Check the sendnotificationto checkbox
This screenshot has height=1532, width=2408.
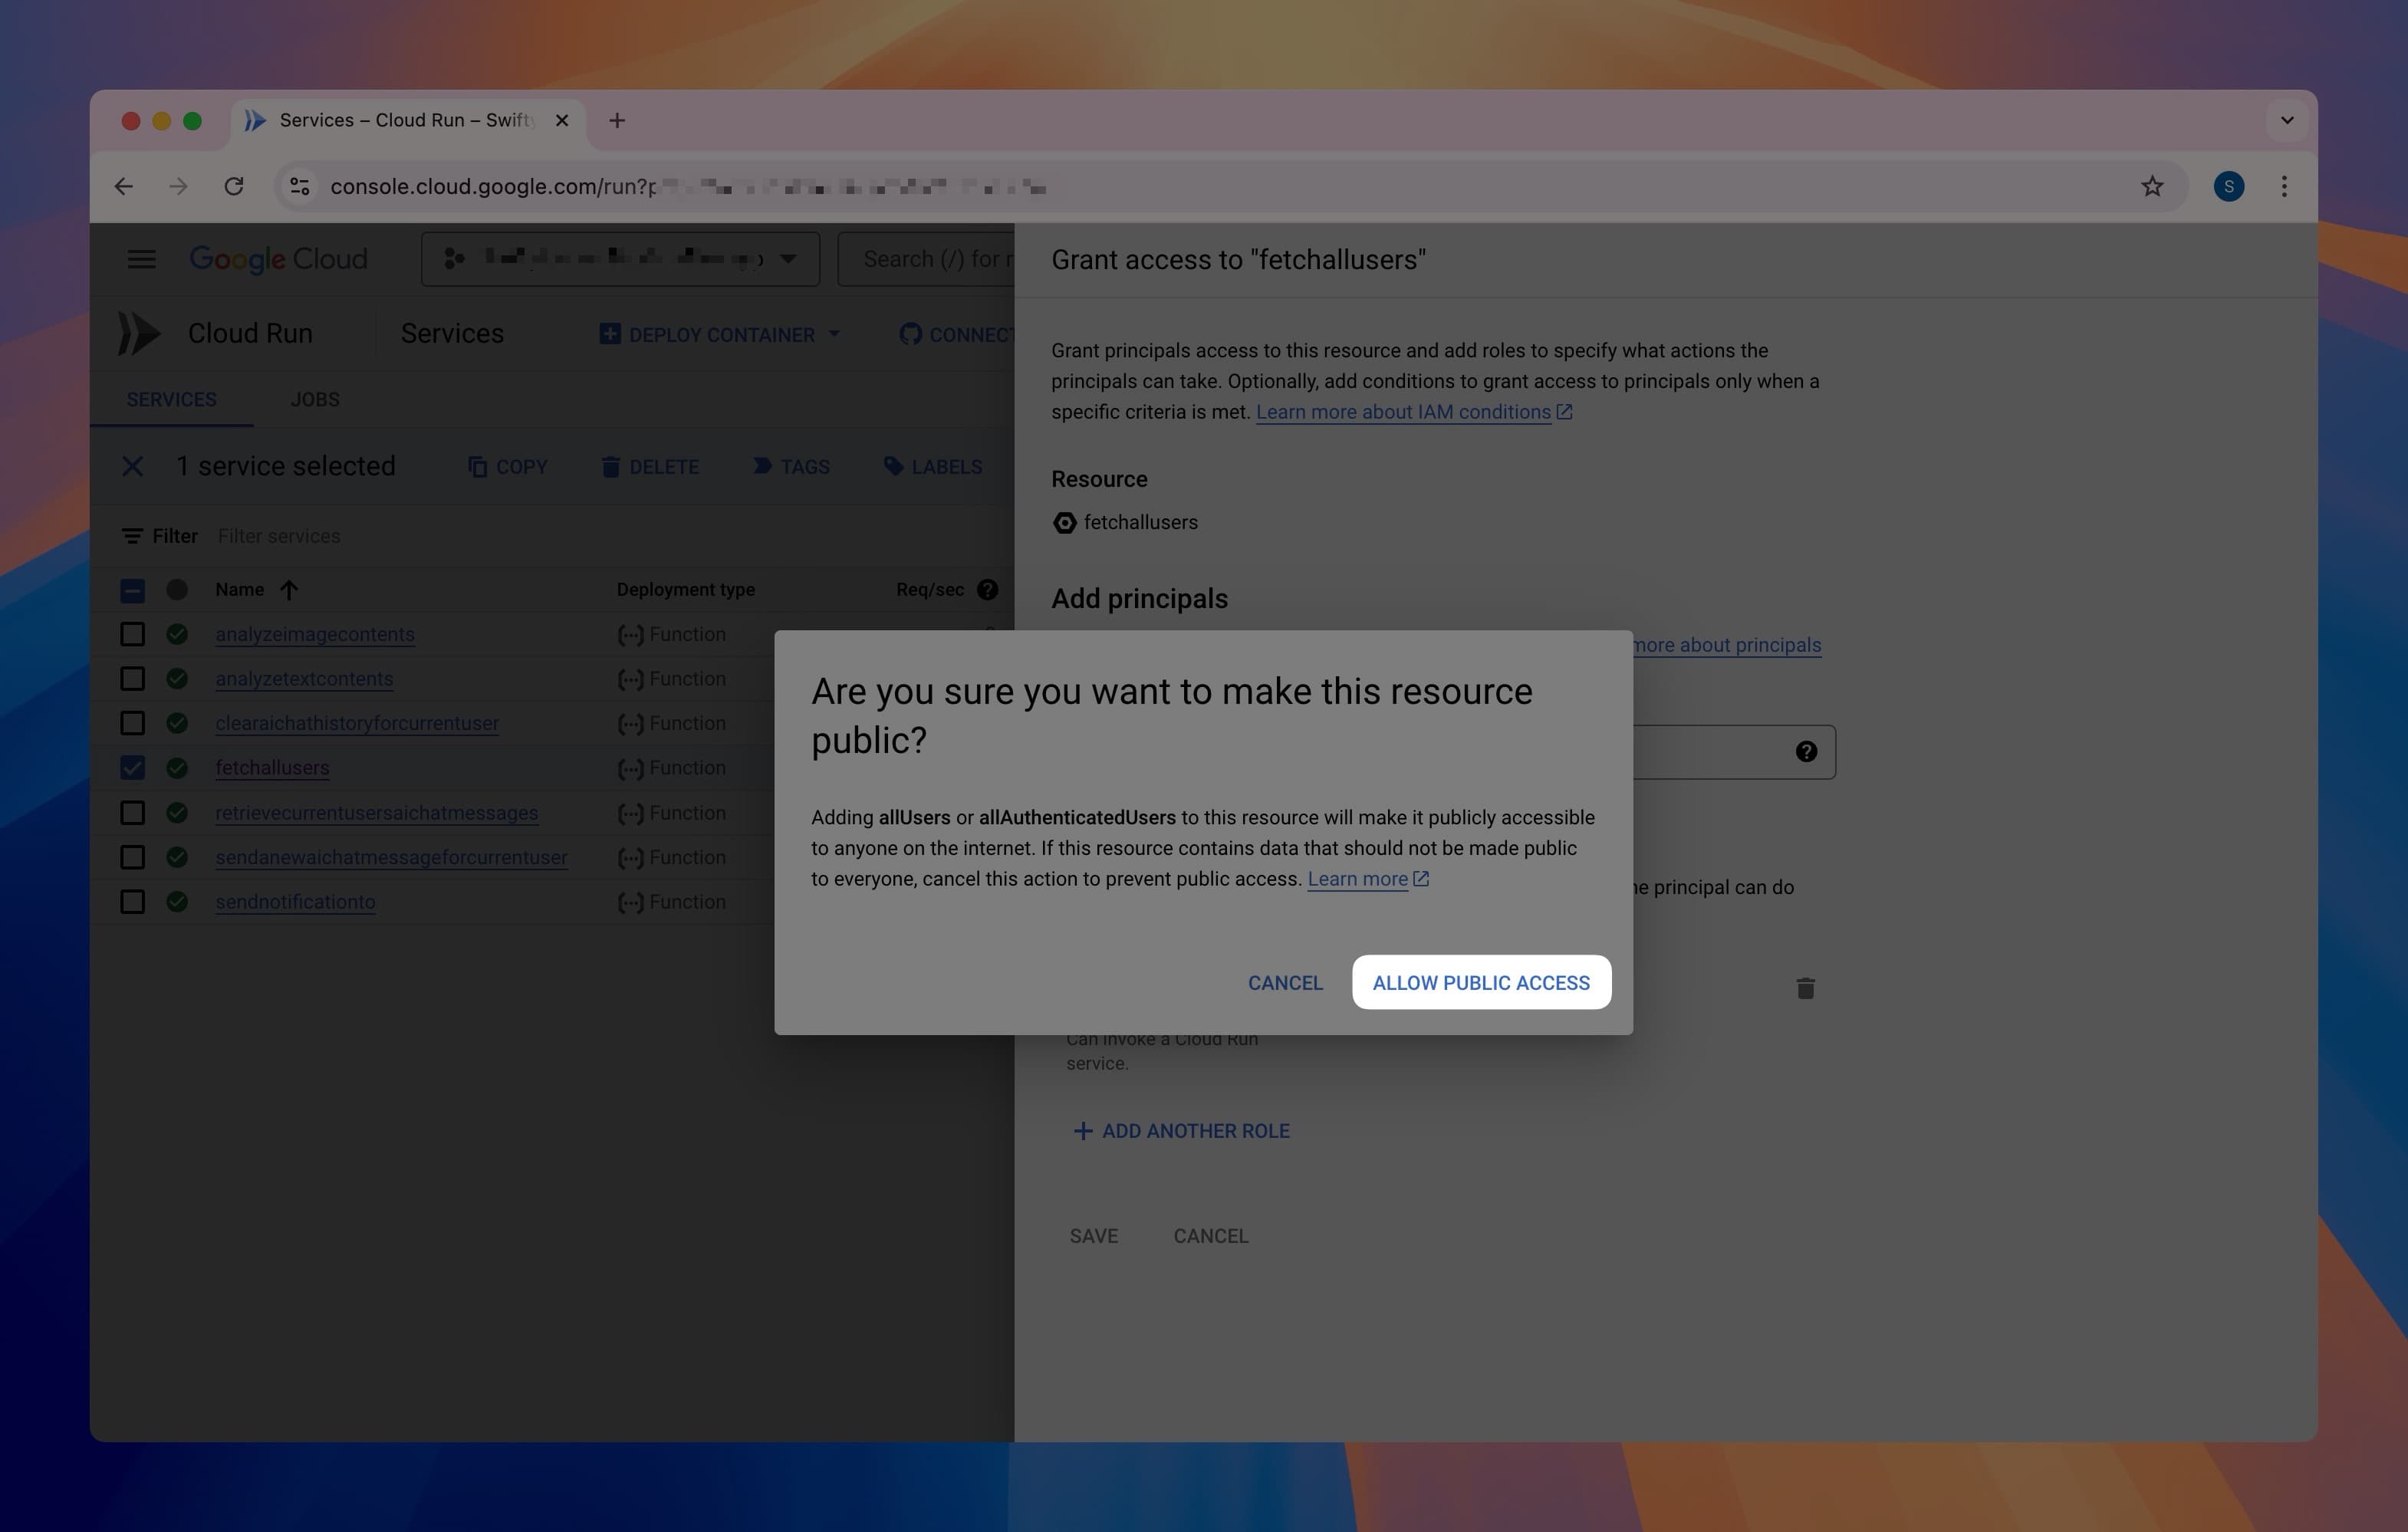tap(132, 902)
